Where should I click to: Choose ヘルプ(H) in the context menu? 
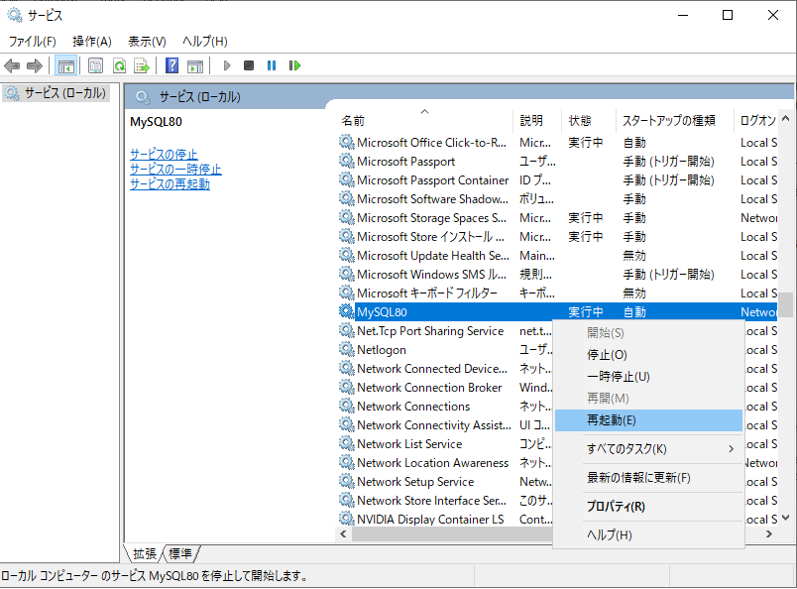click(x=648, y=534)
